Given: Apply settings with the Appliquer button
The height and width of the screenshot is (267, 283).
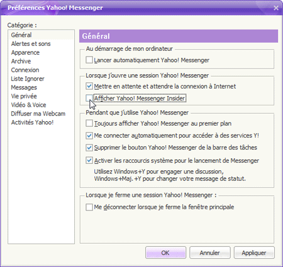Looking at the screenshot, I should pos(254,253).
